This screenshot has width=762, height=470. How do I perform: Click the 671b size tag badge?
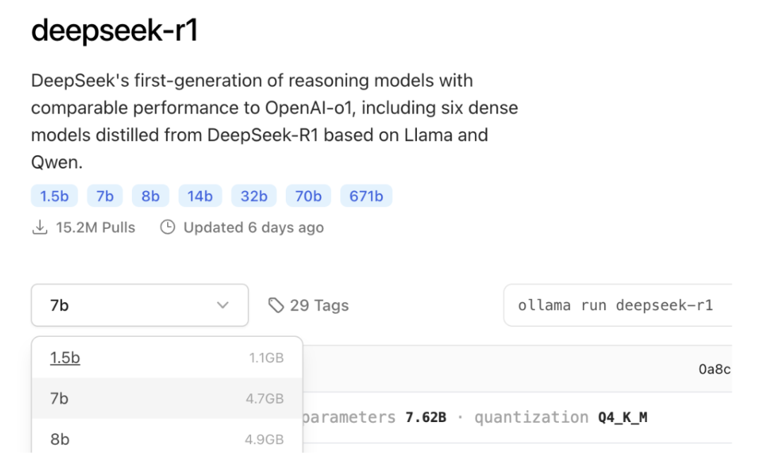366,196
